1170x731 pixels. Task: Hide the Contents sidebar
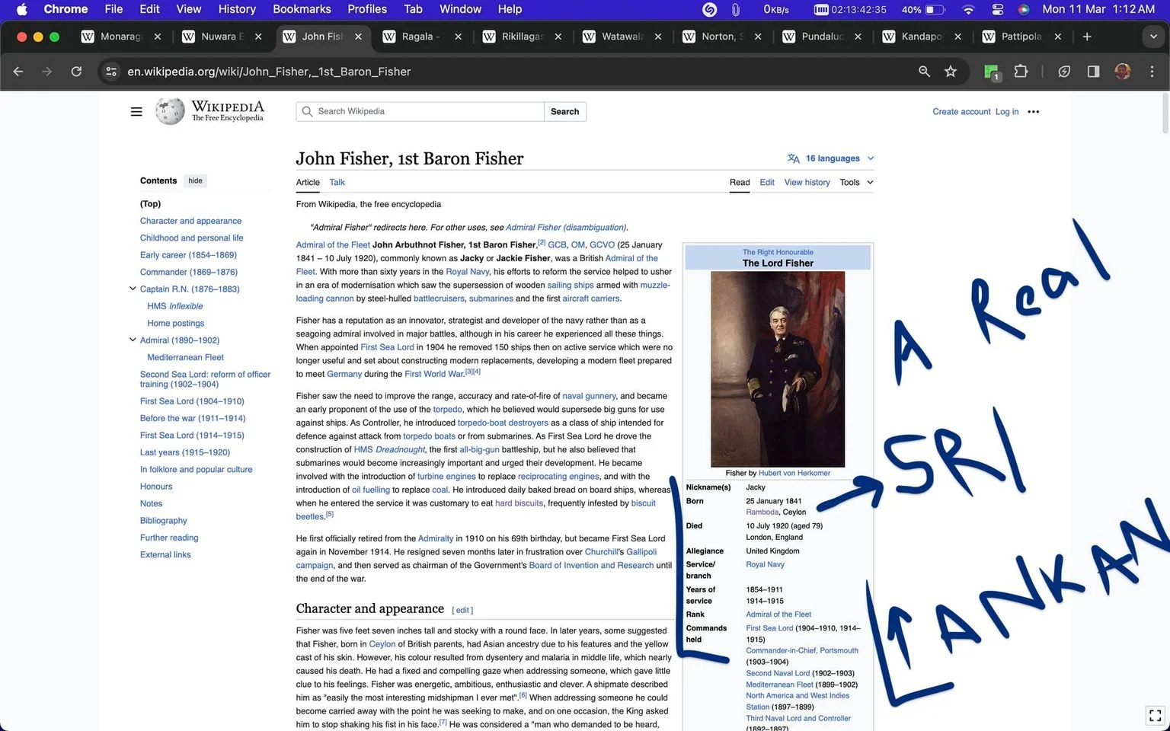196,181
